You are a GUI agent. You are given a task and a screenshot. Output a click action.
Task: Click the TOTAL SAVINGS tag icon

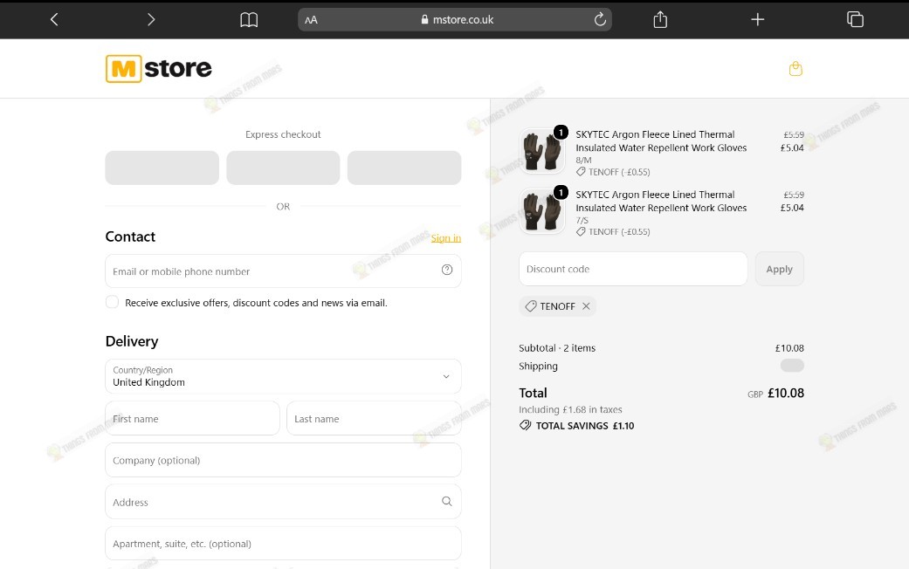pyautogui.click(x=525, y=425)
